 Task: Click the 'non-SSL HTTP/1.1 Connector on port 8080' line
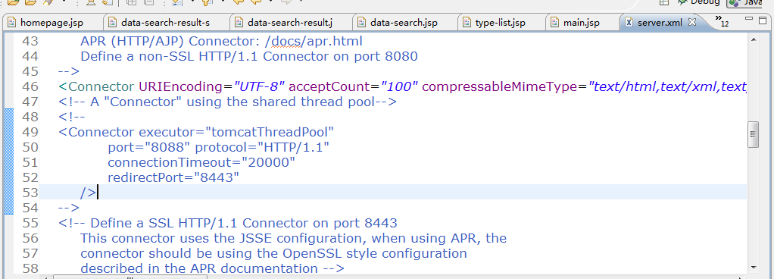(248, 56)
